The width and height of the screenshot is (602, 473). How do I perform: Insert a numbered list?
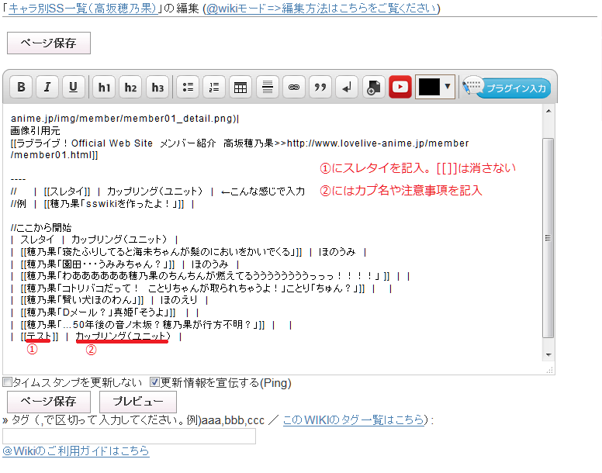tap(214, 88)
